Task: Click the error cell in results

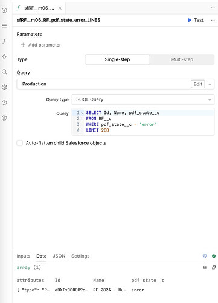Action: click(138, 290)
